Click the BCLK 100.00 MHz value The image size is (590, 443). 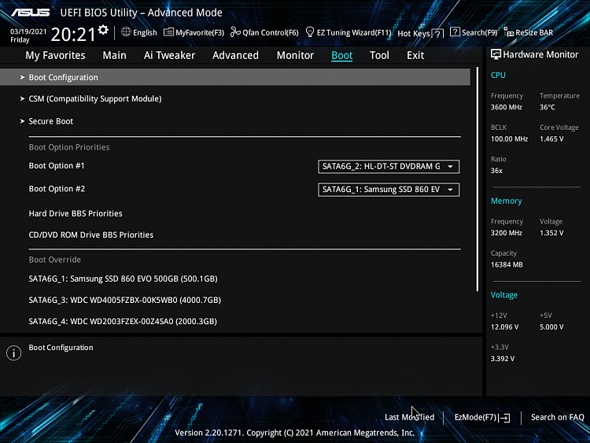tap(509, 139)
